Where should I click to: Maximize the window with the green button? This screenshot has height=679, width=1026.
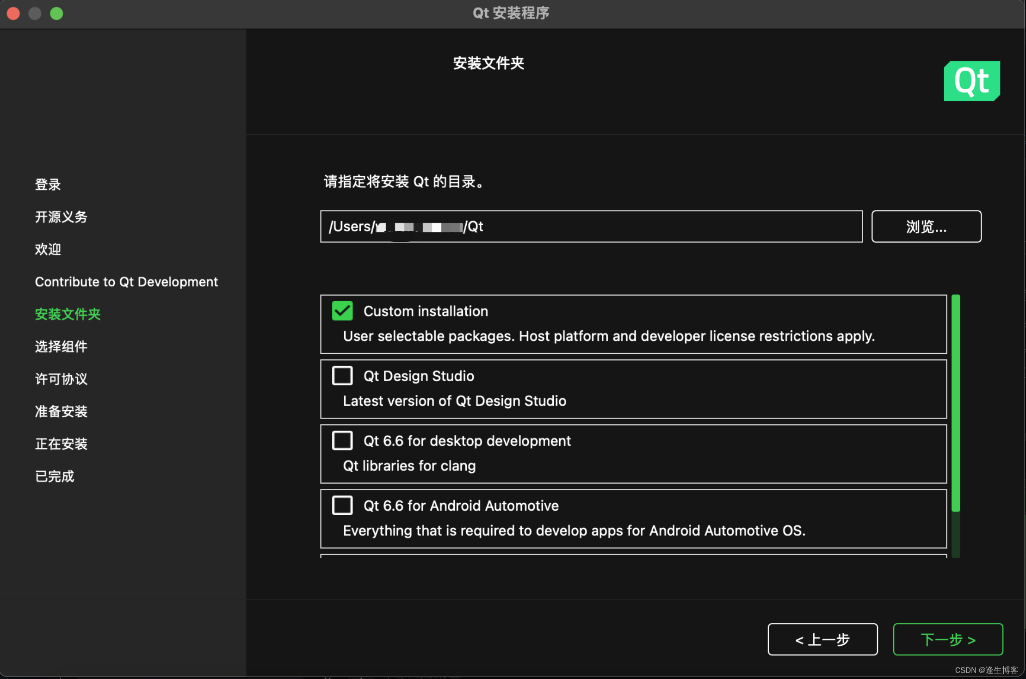[56, 13]
